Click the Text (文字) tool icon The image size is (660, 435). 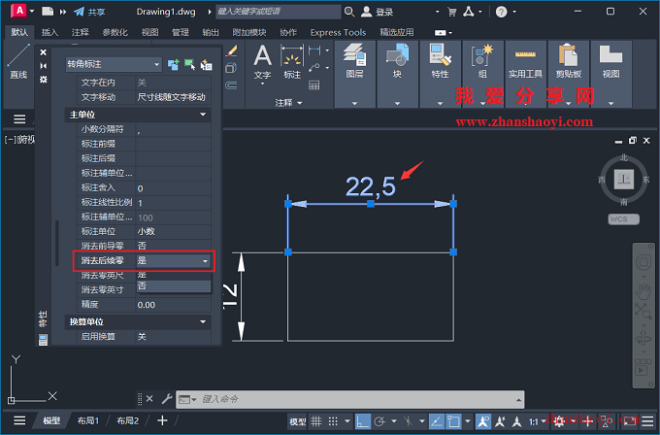262,55
